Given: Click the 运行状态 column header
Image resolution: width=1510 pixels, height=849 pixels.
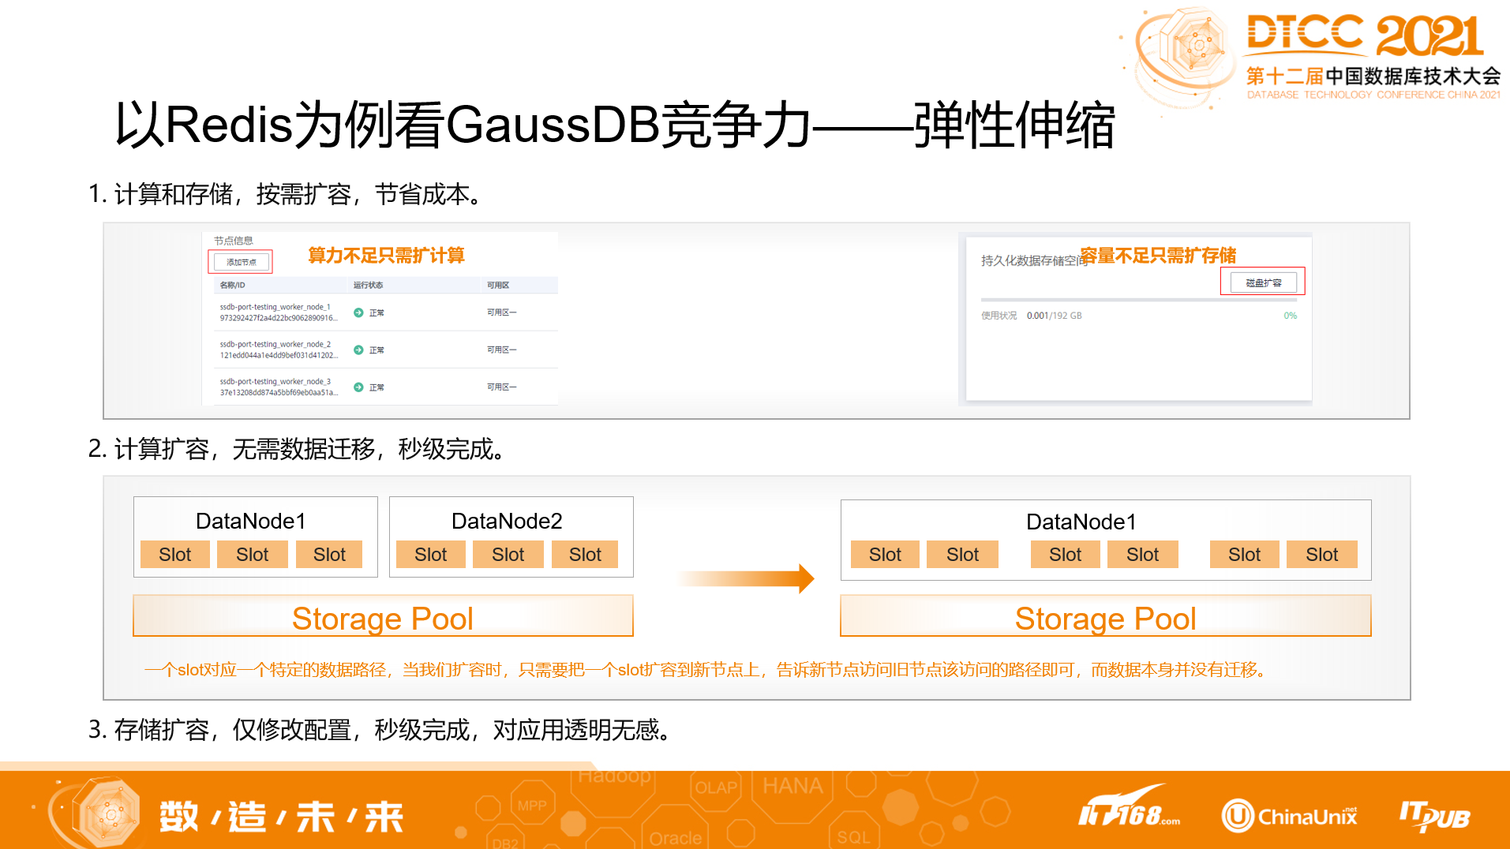Looking at the screenshot, I should point(367,285).
